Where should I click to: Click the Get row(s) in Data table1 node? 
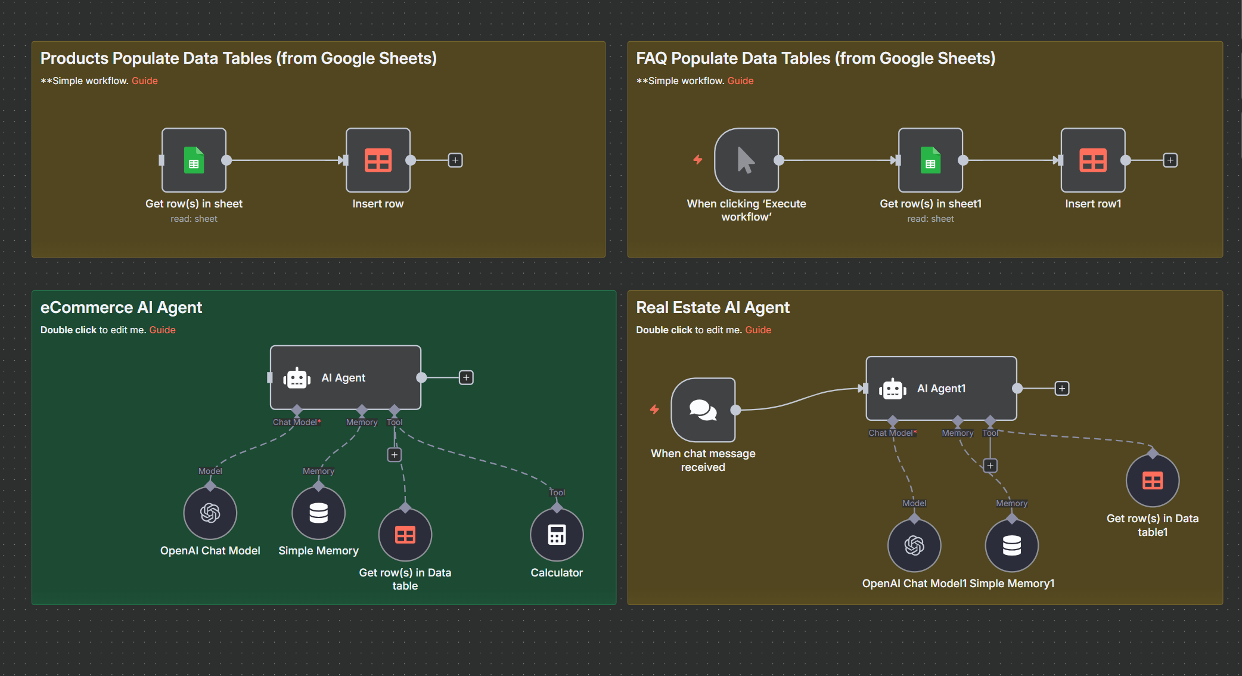[1152, 480]
